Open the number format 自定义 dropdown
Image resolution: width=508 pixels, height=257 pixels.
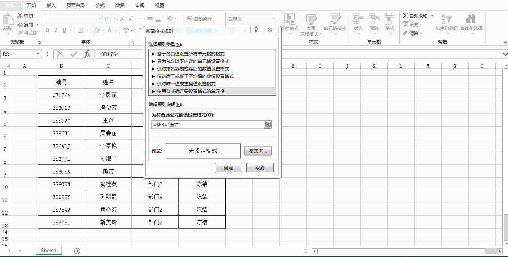274,19
